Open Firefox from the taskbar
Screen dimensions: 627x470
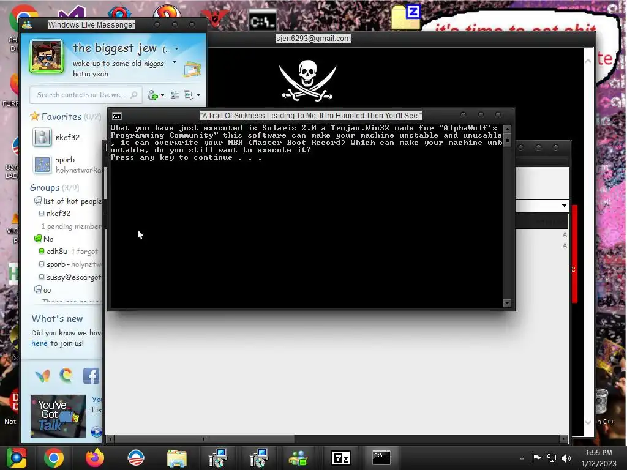tap(95, 458)
